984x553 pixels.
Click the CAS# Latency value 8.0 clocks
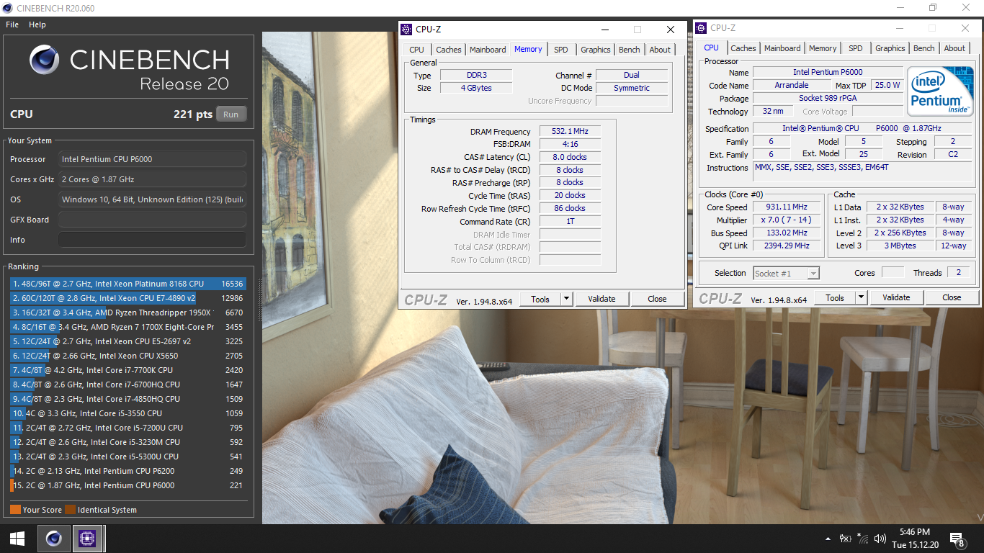pos(570,157)
